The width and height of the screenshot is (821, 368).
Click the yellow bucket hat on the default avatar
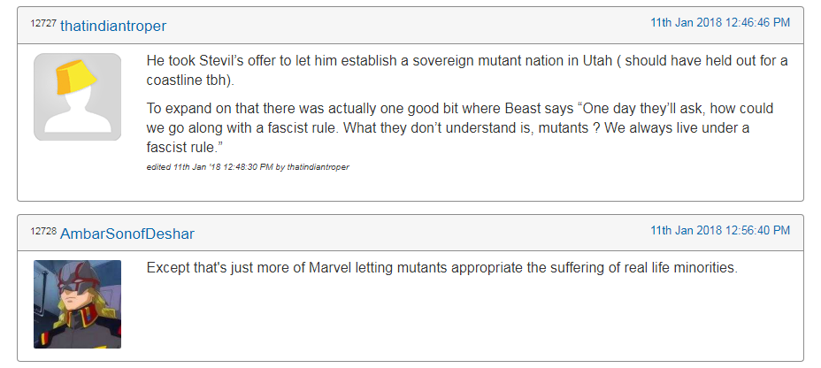tap(76, 77)
